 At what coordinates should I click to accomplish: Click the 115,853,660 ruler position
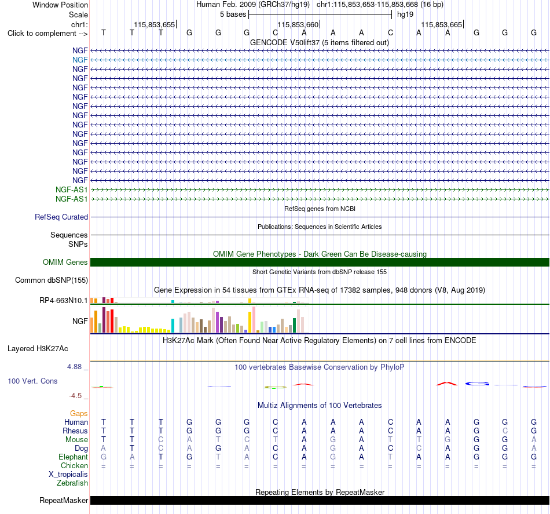pos(298,24)
